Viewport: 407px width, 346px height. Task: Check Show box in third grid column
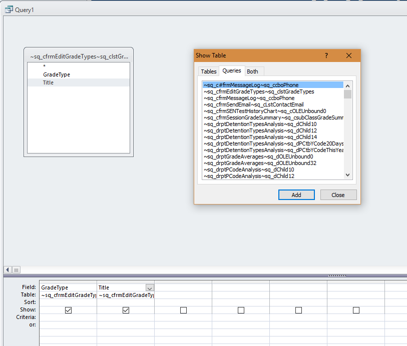pos(184,310)
